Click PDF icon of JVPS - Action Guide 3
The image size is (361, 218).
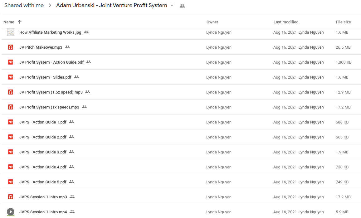11,152
